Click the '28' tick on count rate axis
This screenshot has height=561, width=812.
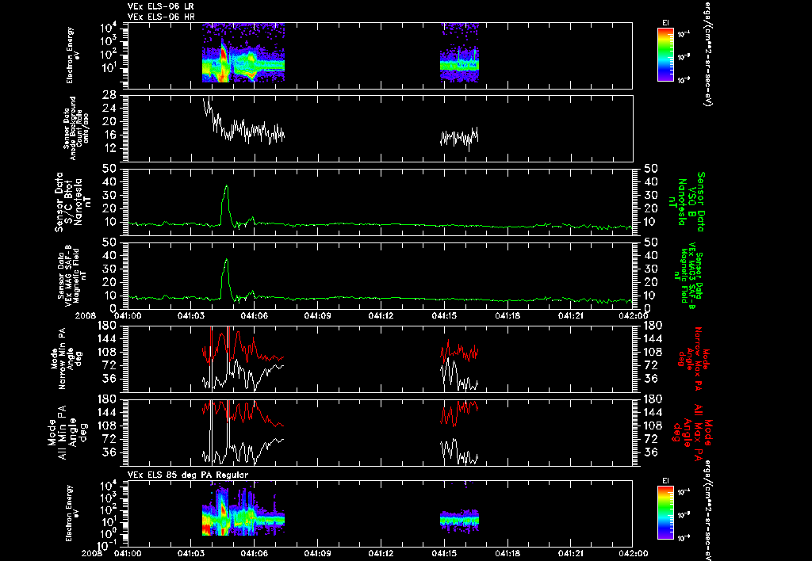[x=109, y=95]
